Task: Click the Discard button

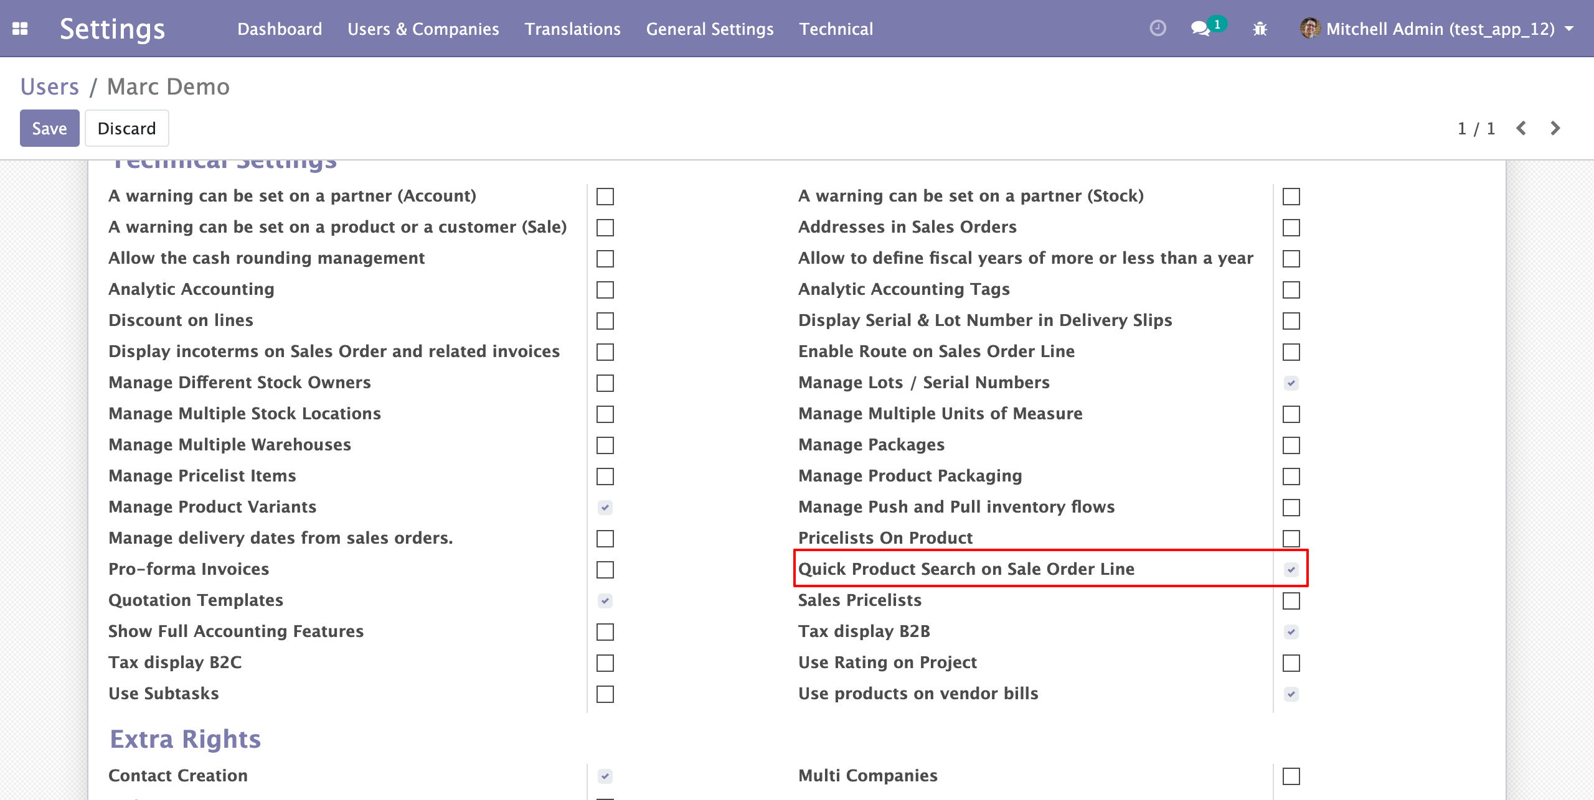Action: [126, 128]
